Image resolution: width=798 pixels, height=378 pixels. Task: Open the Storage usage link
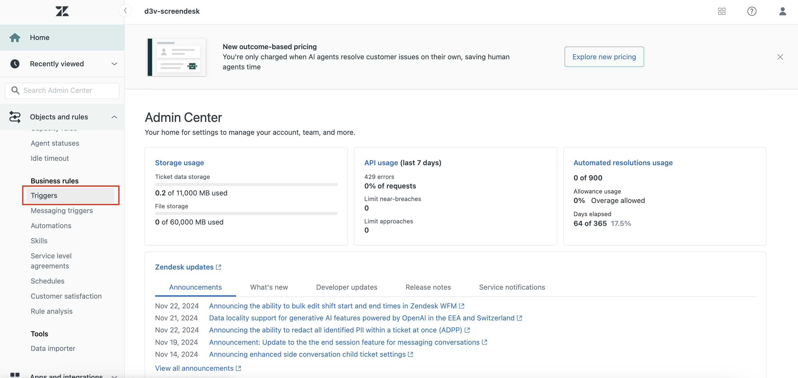pos(179,163)
